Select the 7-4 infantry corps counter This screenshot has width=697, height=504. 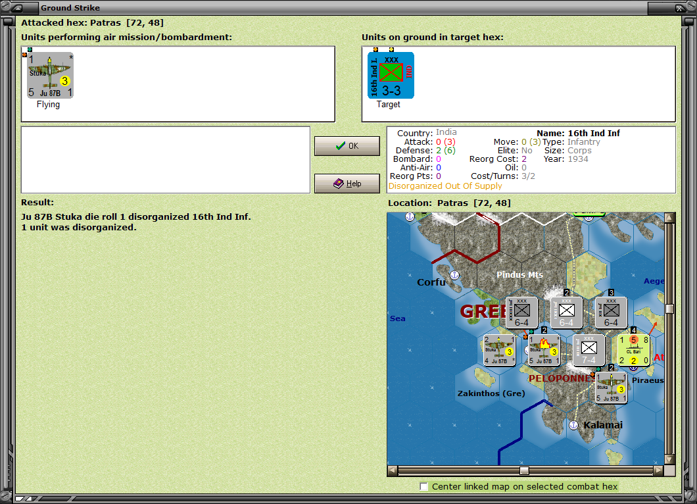589,350
